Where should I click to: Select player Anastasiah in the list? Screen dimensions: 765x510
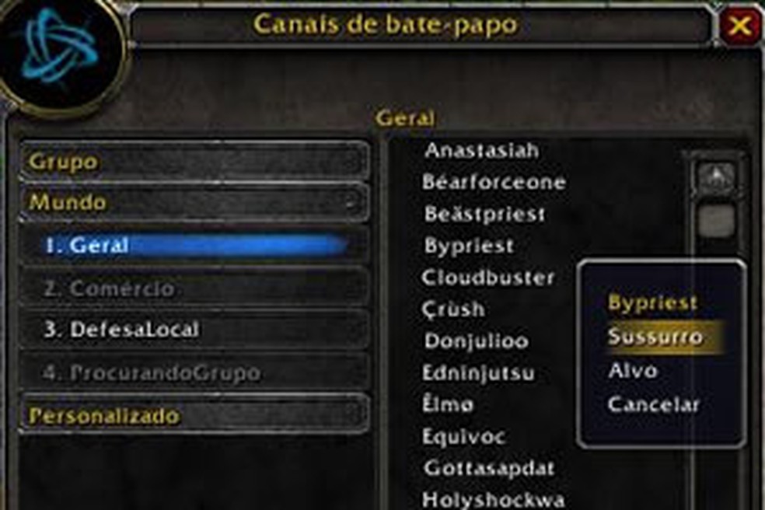[481, 150]
